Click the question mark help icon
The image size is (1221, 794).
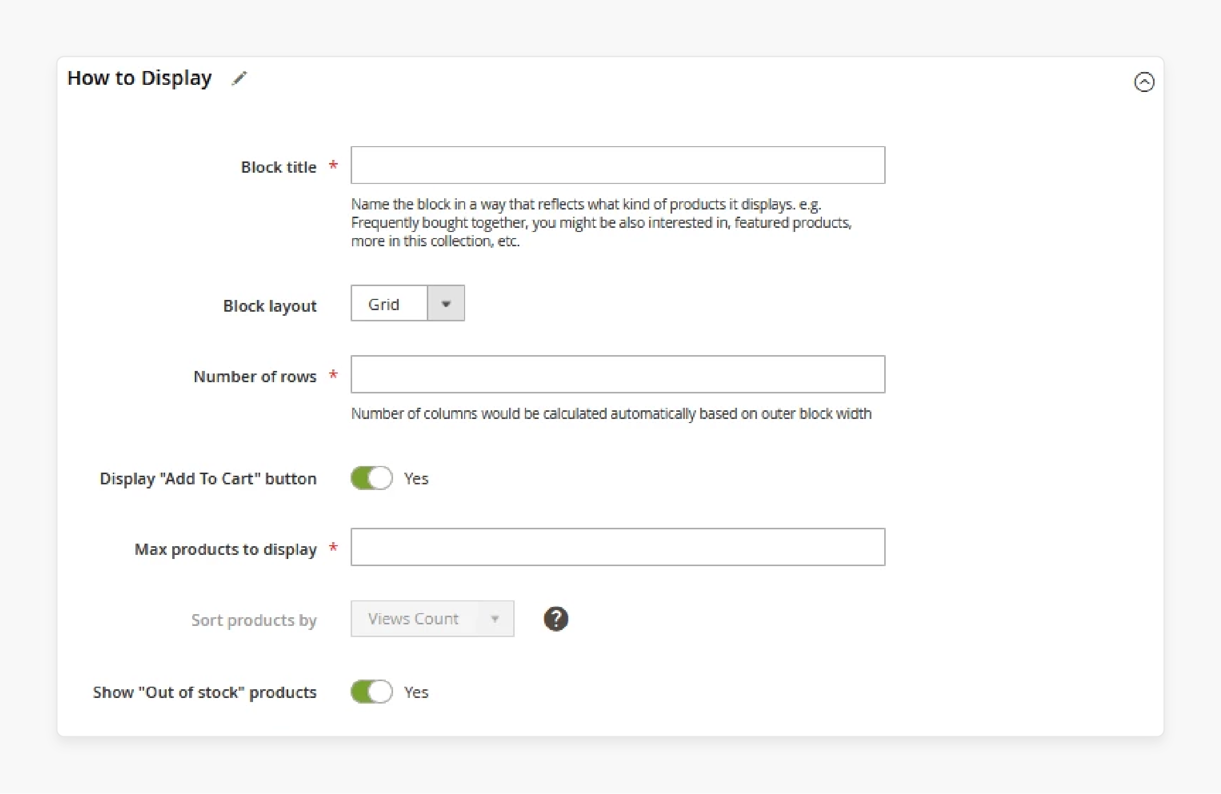(556, 619)
